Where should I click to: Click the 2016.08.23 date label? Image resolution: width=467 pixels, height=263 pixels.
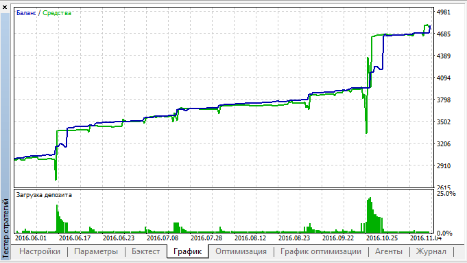[x=294, y=238]
